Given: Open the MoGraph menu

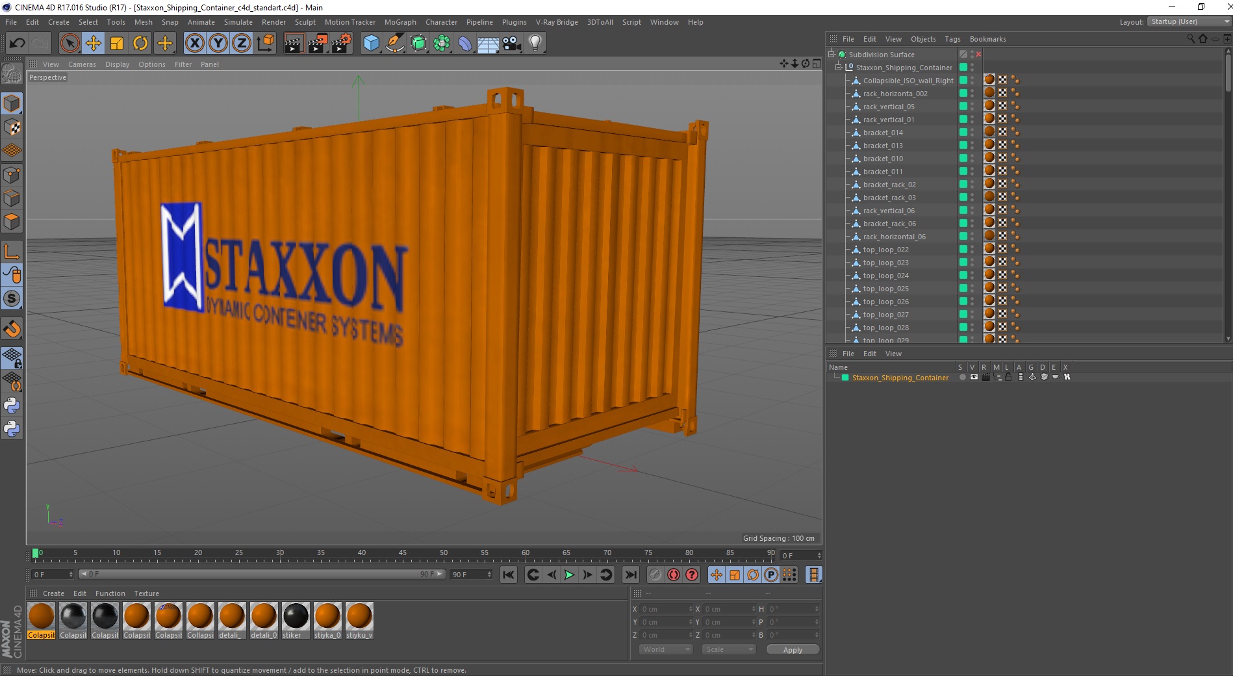Looking at the screenshot, I should (400, 22).
